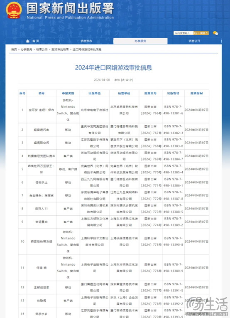Image resolution: width=230 pixels, height=318 pixels.
Task: Click game name in row 1
Action: click(x=41, y=110)
